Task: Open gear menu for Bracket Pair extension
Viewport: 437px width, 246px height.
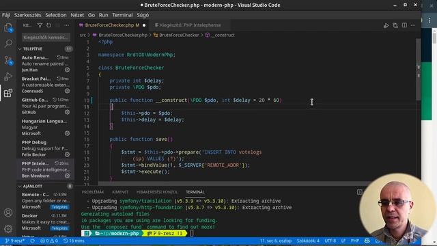Action: pyautogui.click(x=67, y=91)
